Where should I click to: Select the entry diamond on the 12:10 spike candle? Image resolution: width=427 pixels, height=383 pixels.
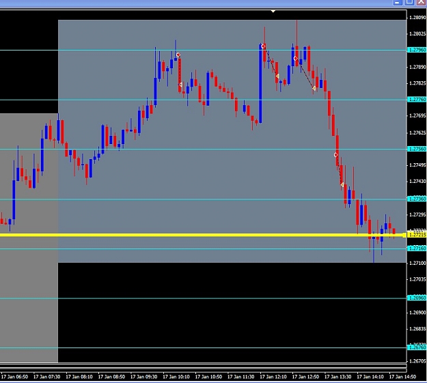[263, 46]
